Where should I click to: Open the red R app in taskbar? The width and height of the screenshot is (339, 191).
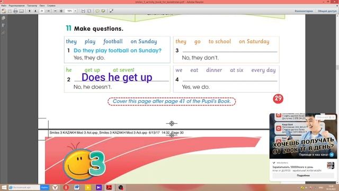pyautogui.click(x=66, y=187)
